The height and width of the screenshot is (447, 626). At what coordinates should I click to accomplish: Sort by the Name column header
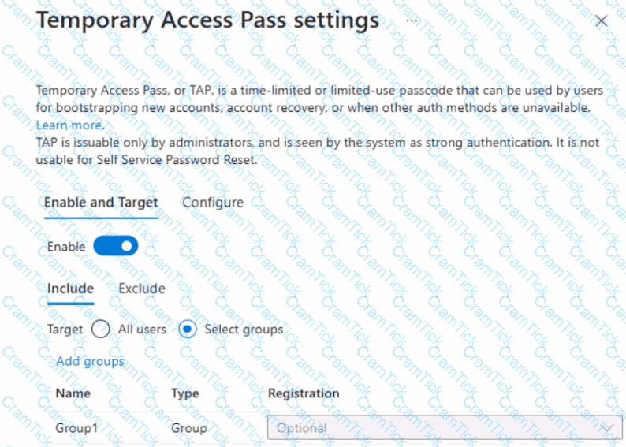pyautogui.click(x=73, y=393)
